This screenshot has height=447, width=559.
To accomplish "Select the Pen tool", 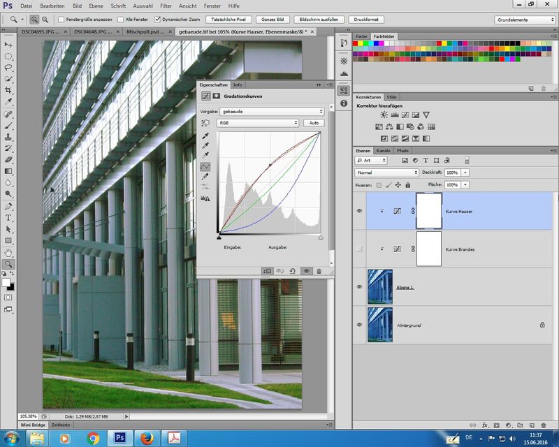I will (x=8, y=207).
